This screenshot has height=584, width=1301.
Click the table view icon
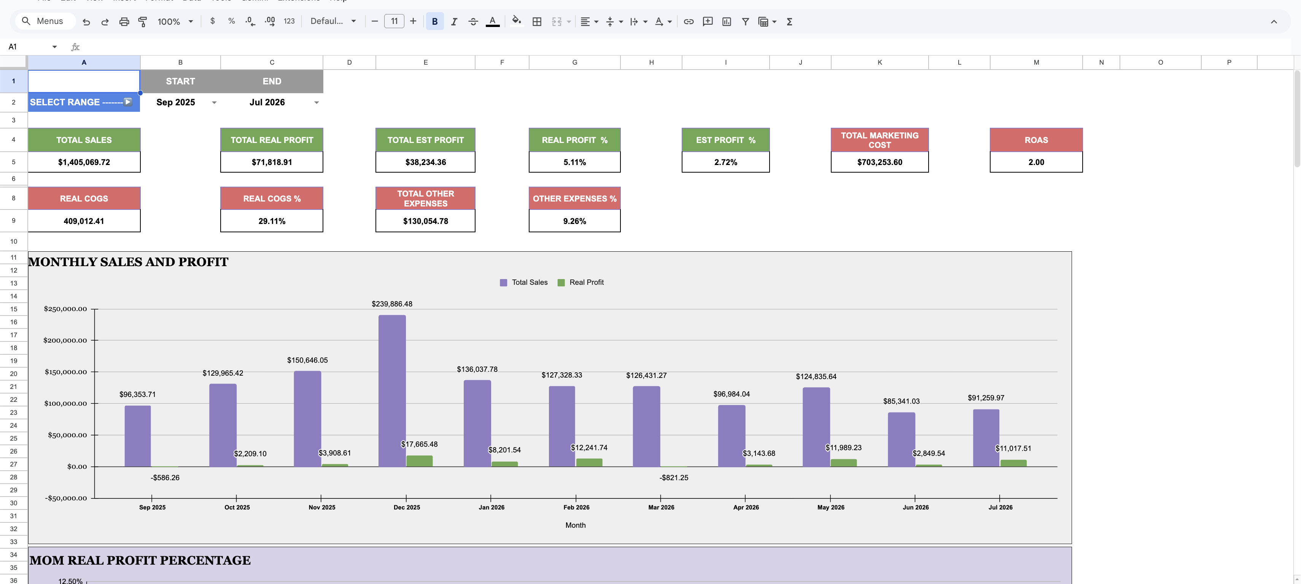[763, 21]
